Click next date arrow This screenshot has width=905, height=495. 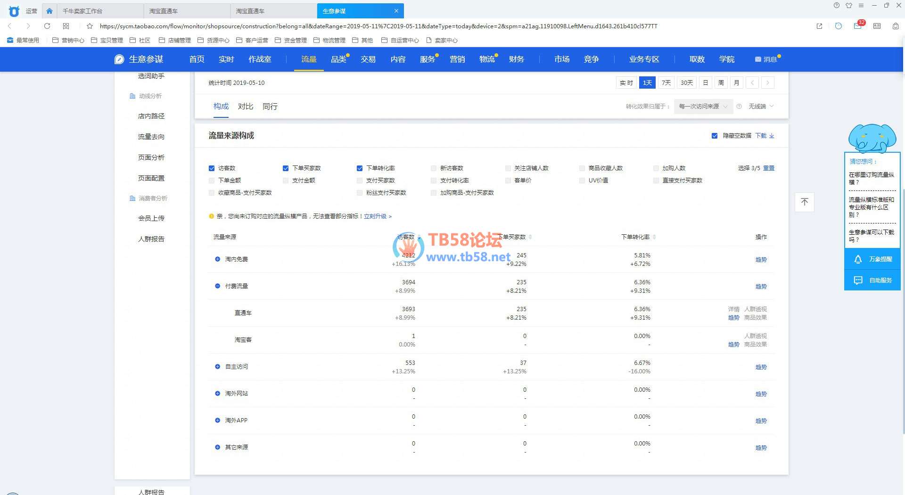tap(768, 82)
